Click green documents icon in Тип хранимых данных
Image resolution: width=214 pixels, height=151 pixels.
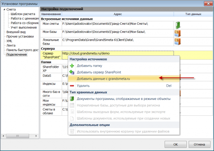click(72, 99)
